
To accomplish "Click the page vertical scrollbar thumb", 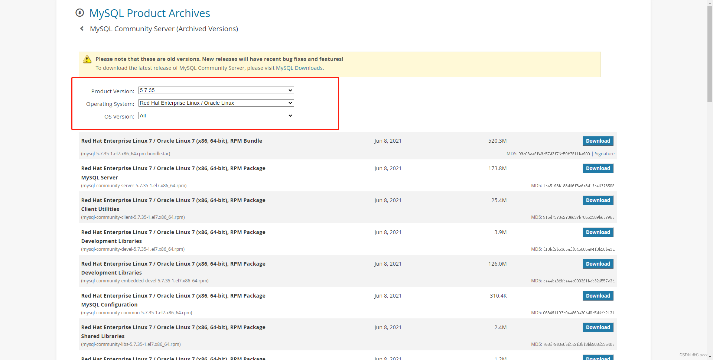I will 710,54.
